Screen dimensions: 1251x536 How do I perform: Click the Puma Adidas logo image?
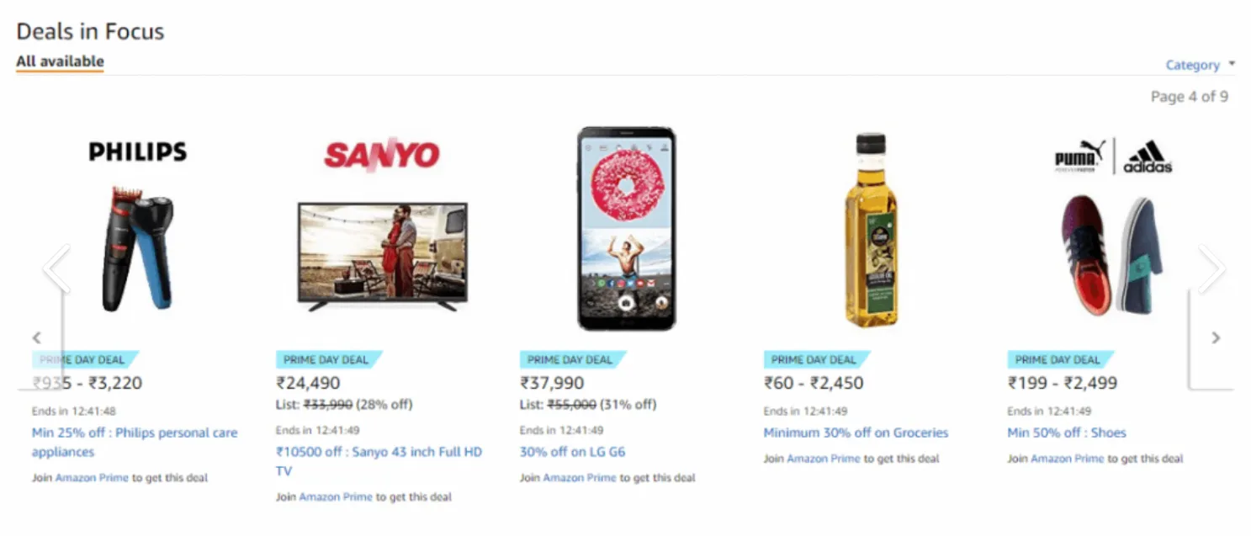point(1113,156)
